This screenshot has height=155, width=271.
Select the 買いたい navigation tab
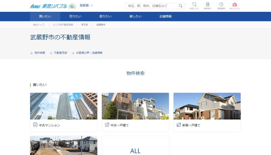pos(45,16)
